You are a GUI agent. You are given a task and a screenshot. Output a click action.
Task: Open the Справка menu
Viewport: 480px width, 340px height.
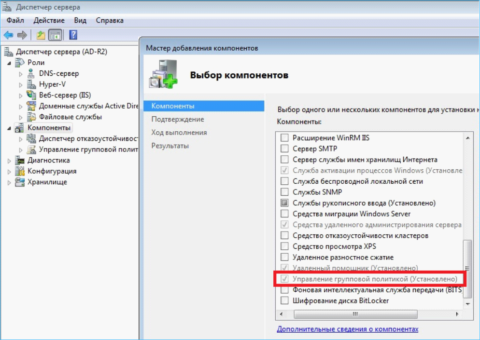pos(110,20)
